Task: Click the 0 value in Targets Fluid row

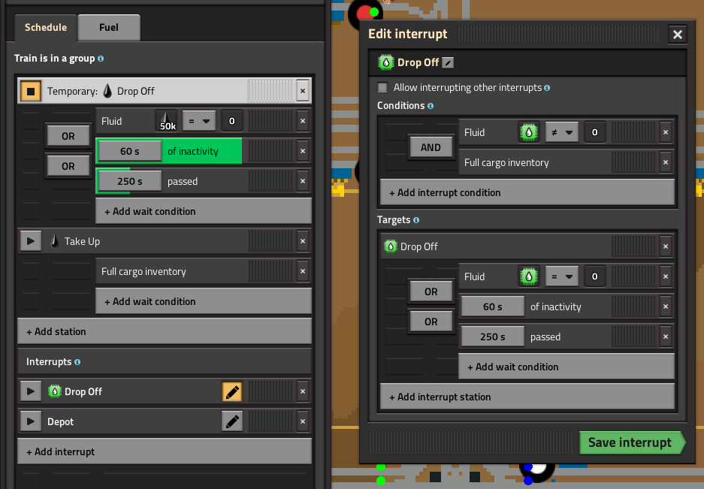Action: 594,276
